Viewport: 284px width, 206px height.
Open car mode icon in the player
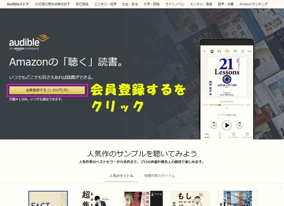(x=219, y=51)
